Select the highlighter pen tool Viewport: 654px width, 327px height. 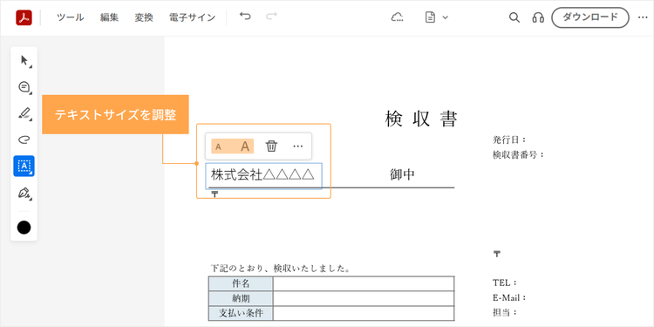tap(24, 113)
